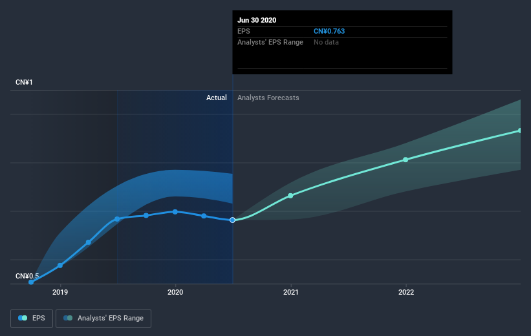
Task: Click the CN¥1 y-axis label
Action: (x=24, y=82)
